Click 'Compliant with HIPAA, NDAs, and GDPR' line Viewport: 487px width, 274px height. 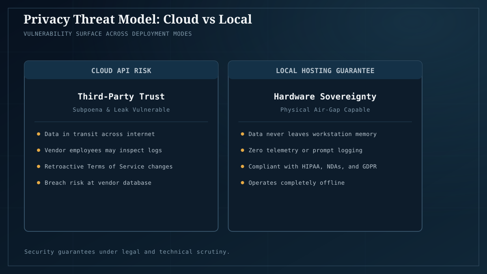tap(312, 166)
